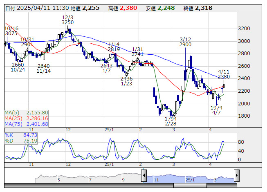Screen dimensions: 267x192
Task: Click the 25/1 month label under price chart
Action: coord(109,130)
